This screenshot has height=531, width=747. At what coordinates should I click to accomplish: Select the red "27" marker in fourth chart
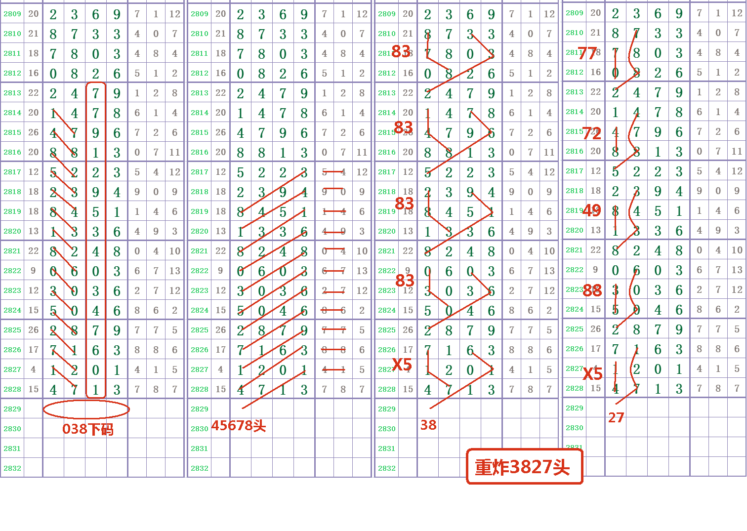click(x=617, y=418)
